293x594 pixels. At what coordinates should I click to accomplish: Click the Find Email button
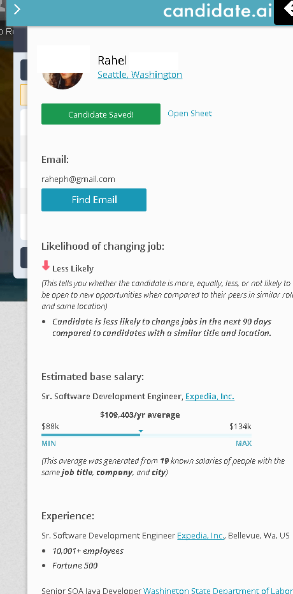coord(94,200)
